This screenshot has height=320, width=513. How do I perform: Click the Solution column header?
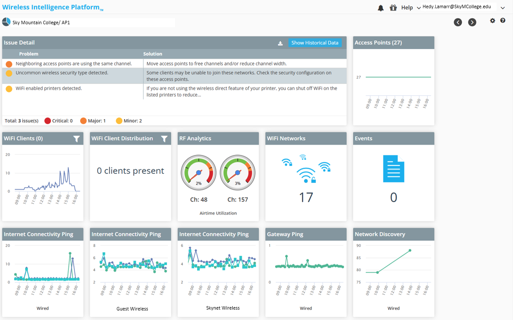[153, 54]
